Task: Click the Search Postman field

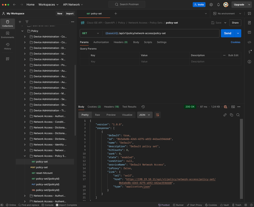Action: 127,4
